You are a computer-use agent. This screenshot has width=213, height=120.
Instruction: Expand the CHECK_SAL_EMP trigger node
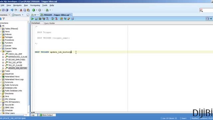point(3,54)
